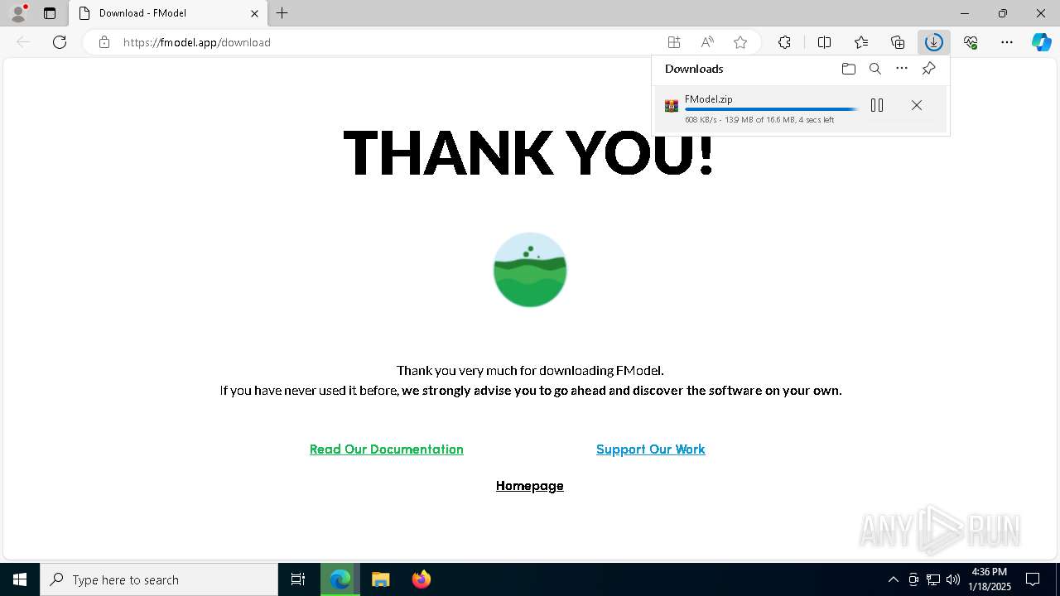Search downloads with magnifier icon
This screenshot has width=1060, height=596.
[875, 69]
